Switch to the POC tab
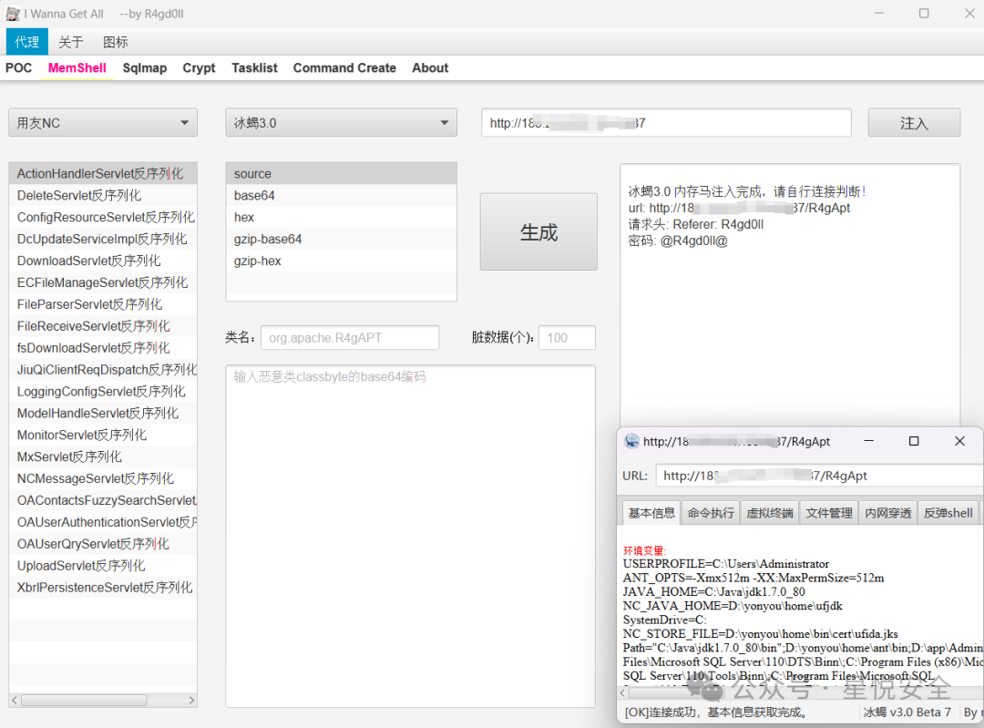Viewport: 984px width, 728px height. point(19,67)
